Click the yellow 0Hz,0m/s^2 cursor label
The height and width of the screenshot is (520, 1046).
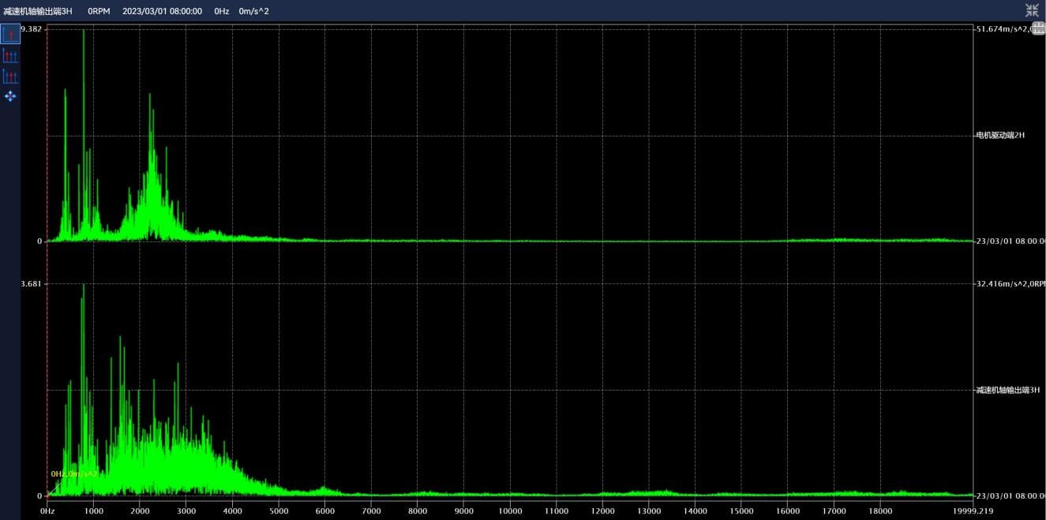click(x=74, y=473)
